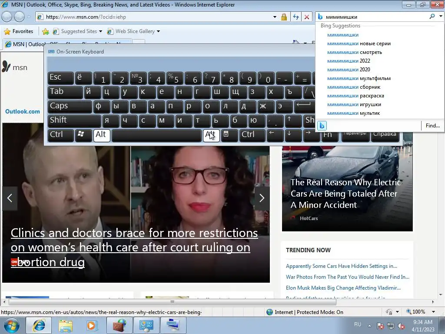The height and width of the screenshot is (334, 445).
Task: Open Outlook.com link
Action: point(23,111)
